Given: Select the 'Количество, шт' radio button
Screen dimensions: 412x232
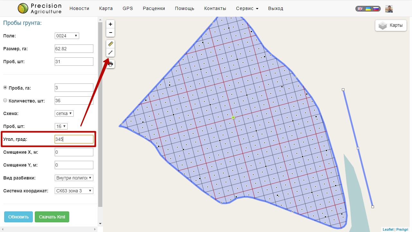Looking at the screenshot, I should click(x=5, y=101).
